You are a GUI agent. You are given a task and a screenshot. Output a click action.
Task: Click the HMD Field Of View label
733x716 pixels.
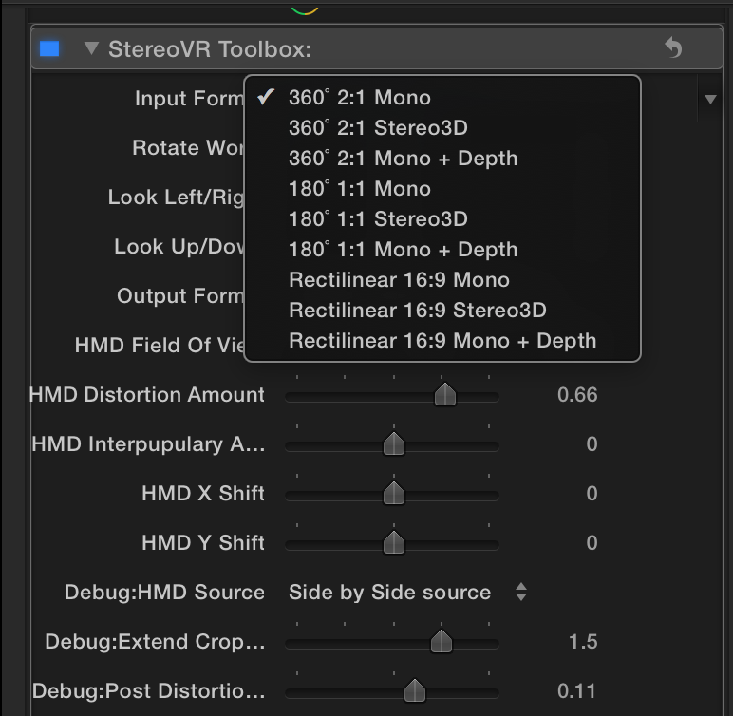coord(160,346)
